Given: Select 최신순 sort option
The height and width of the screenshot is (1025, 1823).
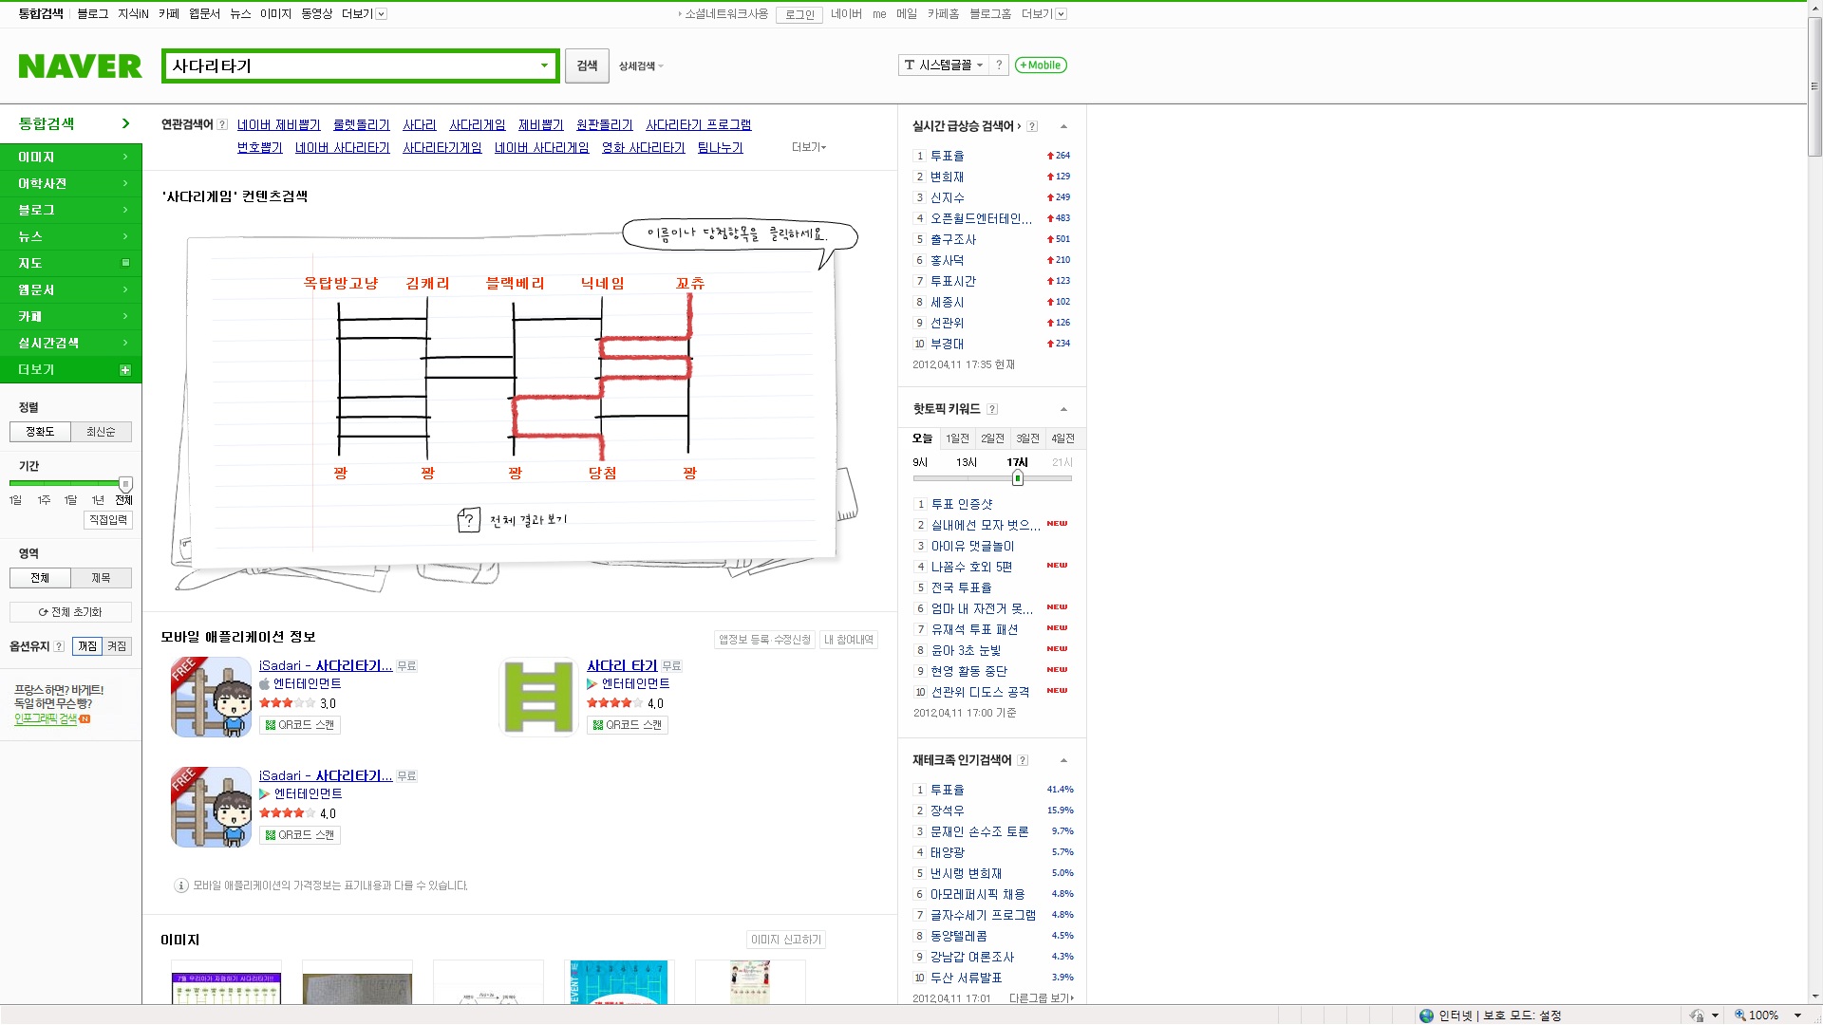Looking at the screenshot, I should [101, 432].
